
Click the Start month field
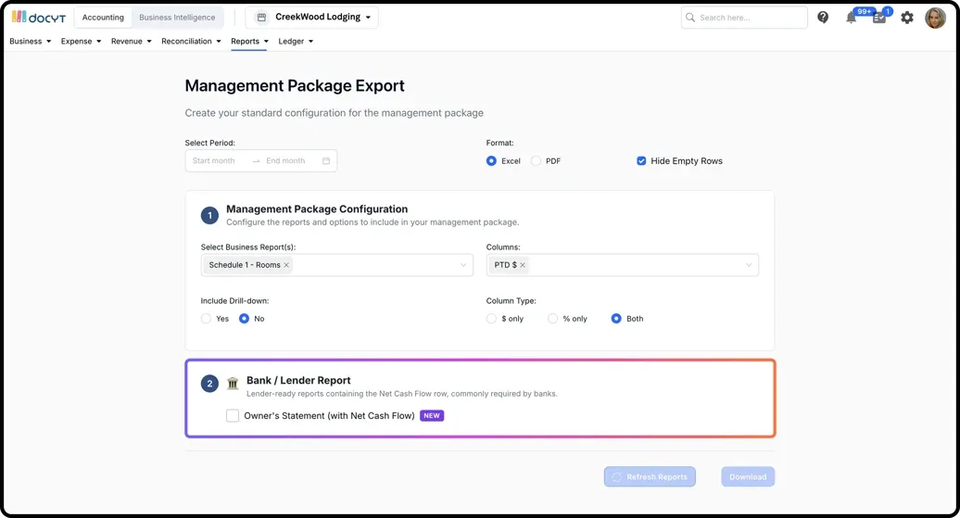(x=214, y=161)
